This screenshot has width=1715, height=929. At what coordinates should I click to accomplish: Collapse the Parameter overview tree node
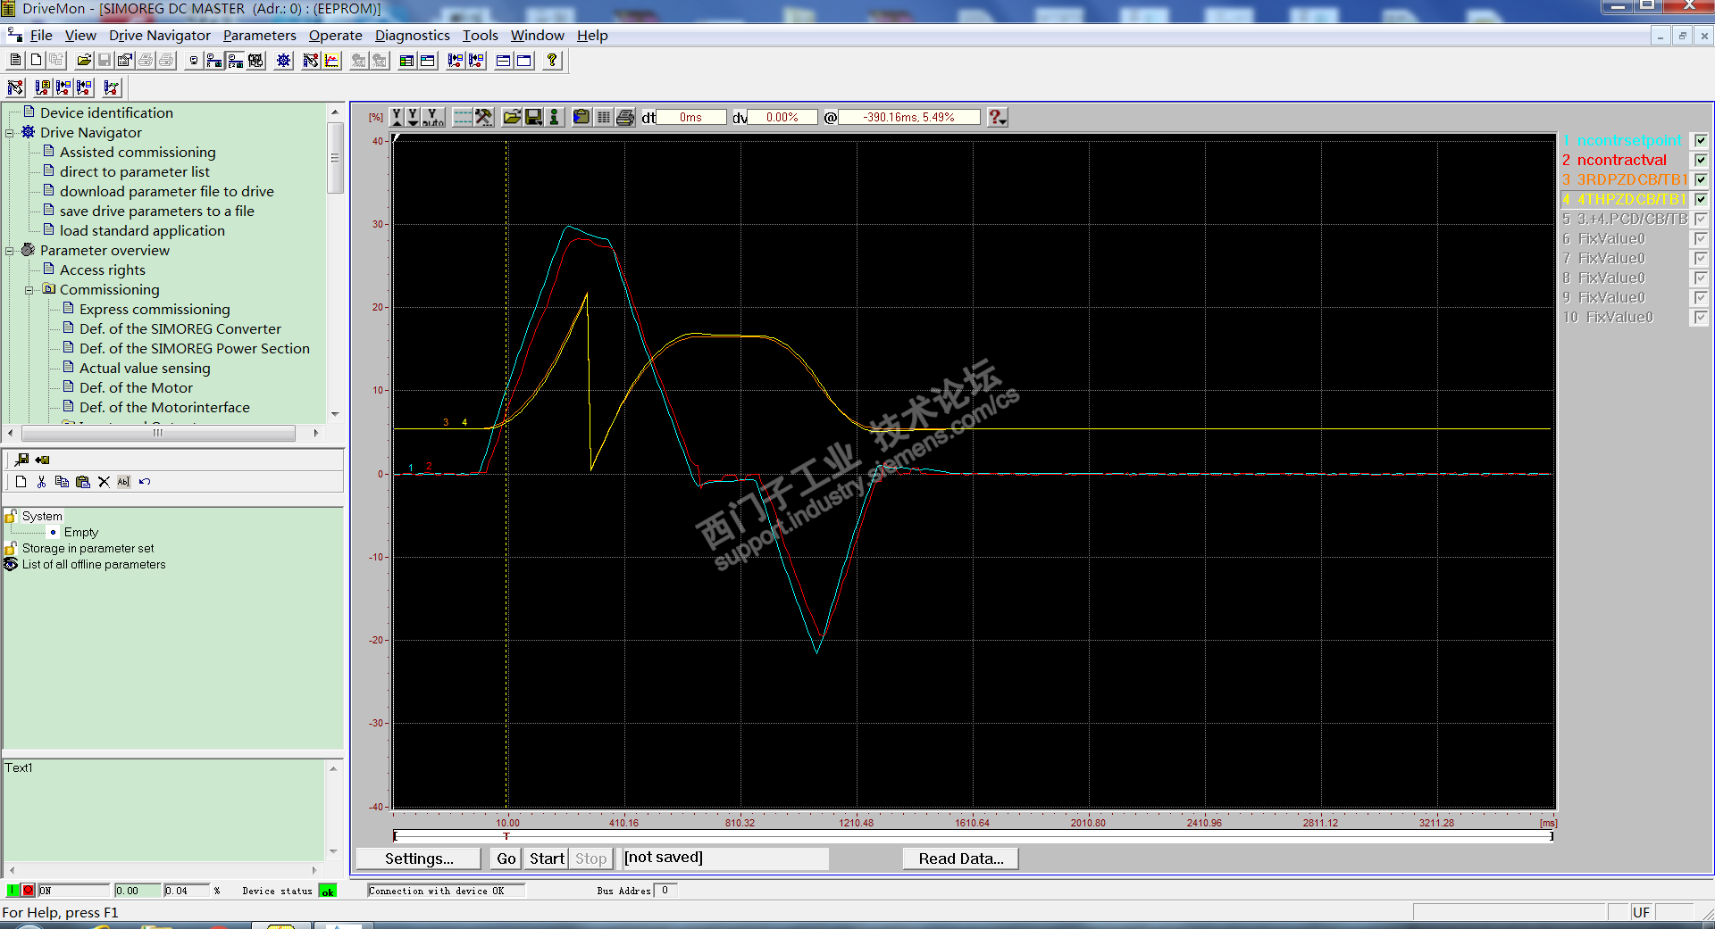click(10, 251)
